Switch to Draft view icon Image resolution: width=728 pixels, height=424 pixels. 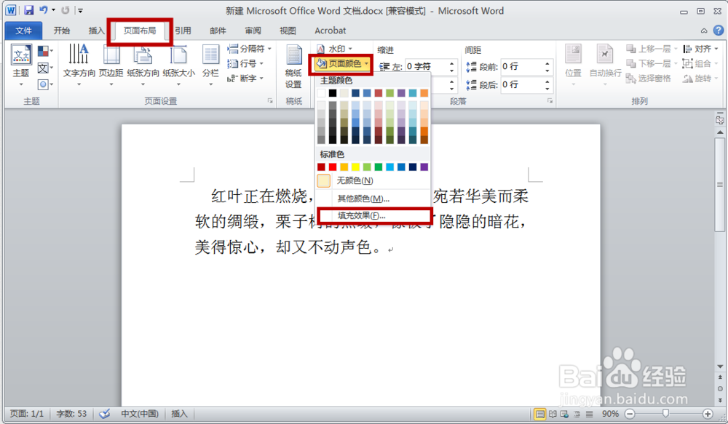pos(589,414)
